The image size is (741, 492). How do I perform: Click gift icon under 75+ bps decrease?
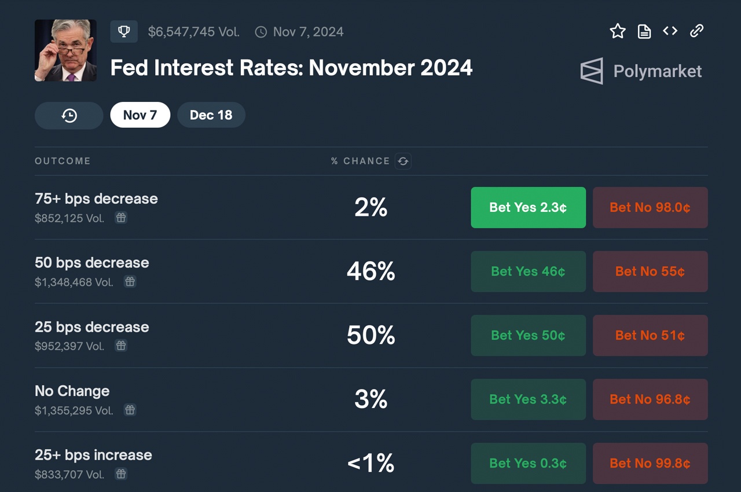(120, 218)
